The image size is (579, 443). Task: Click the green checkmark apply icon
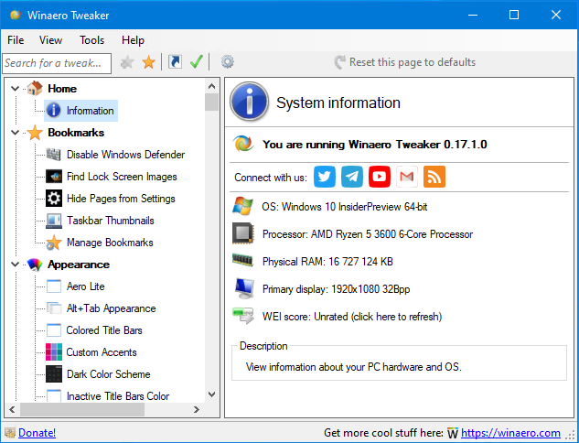tap(196, 61)
